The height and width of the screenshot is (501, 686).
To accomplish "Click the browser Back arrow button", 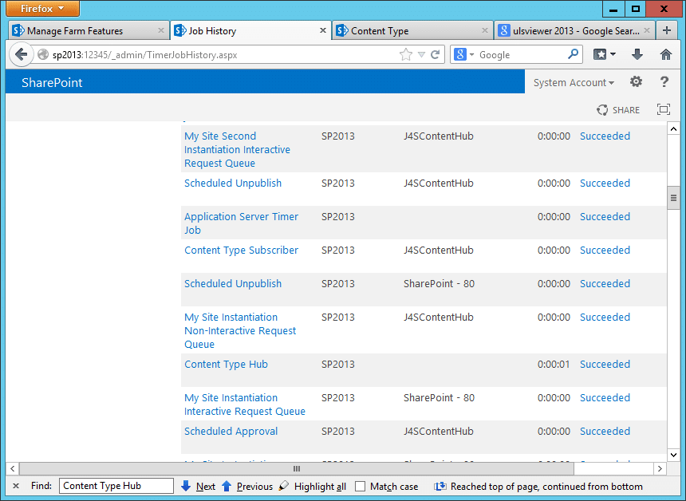I will pyautogui.click(x=21, y=55).
